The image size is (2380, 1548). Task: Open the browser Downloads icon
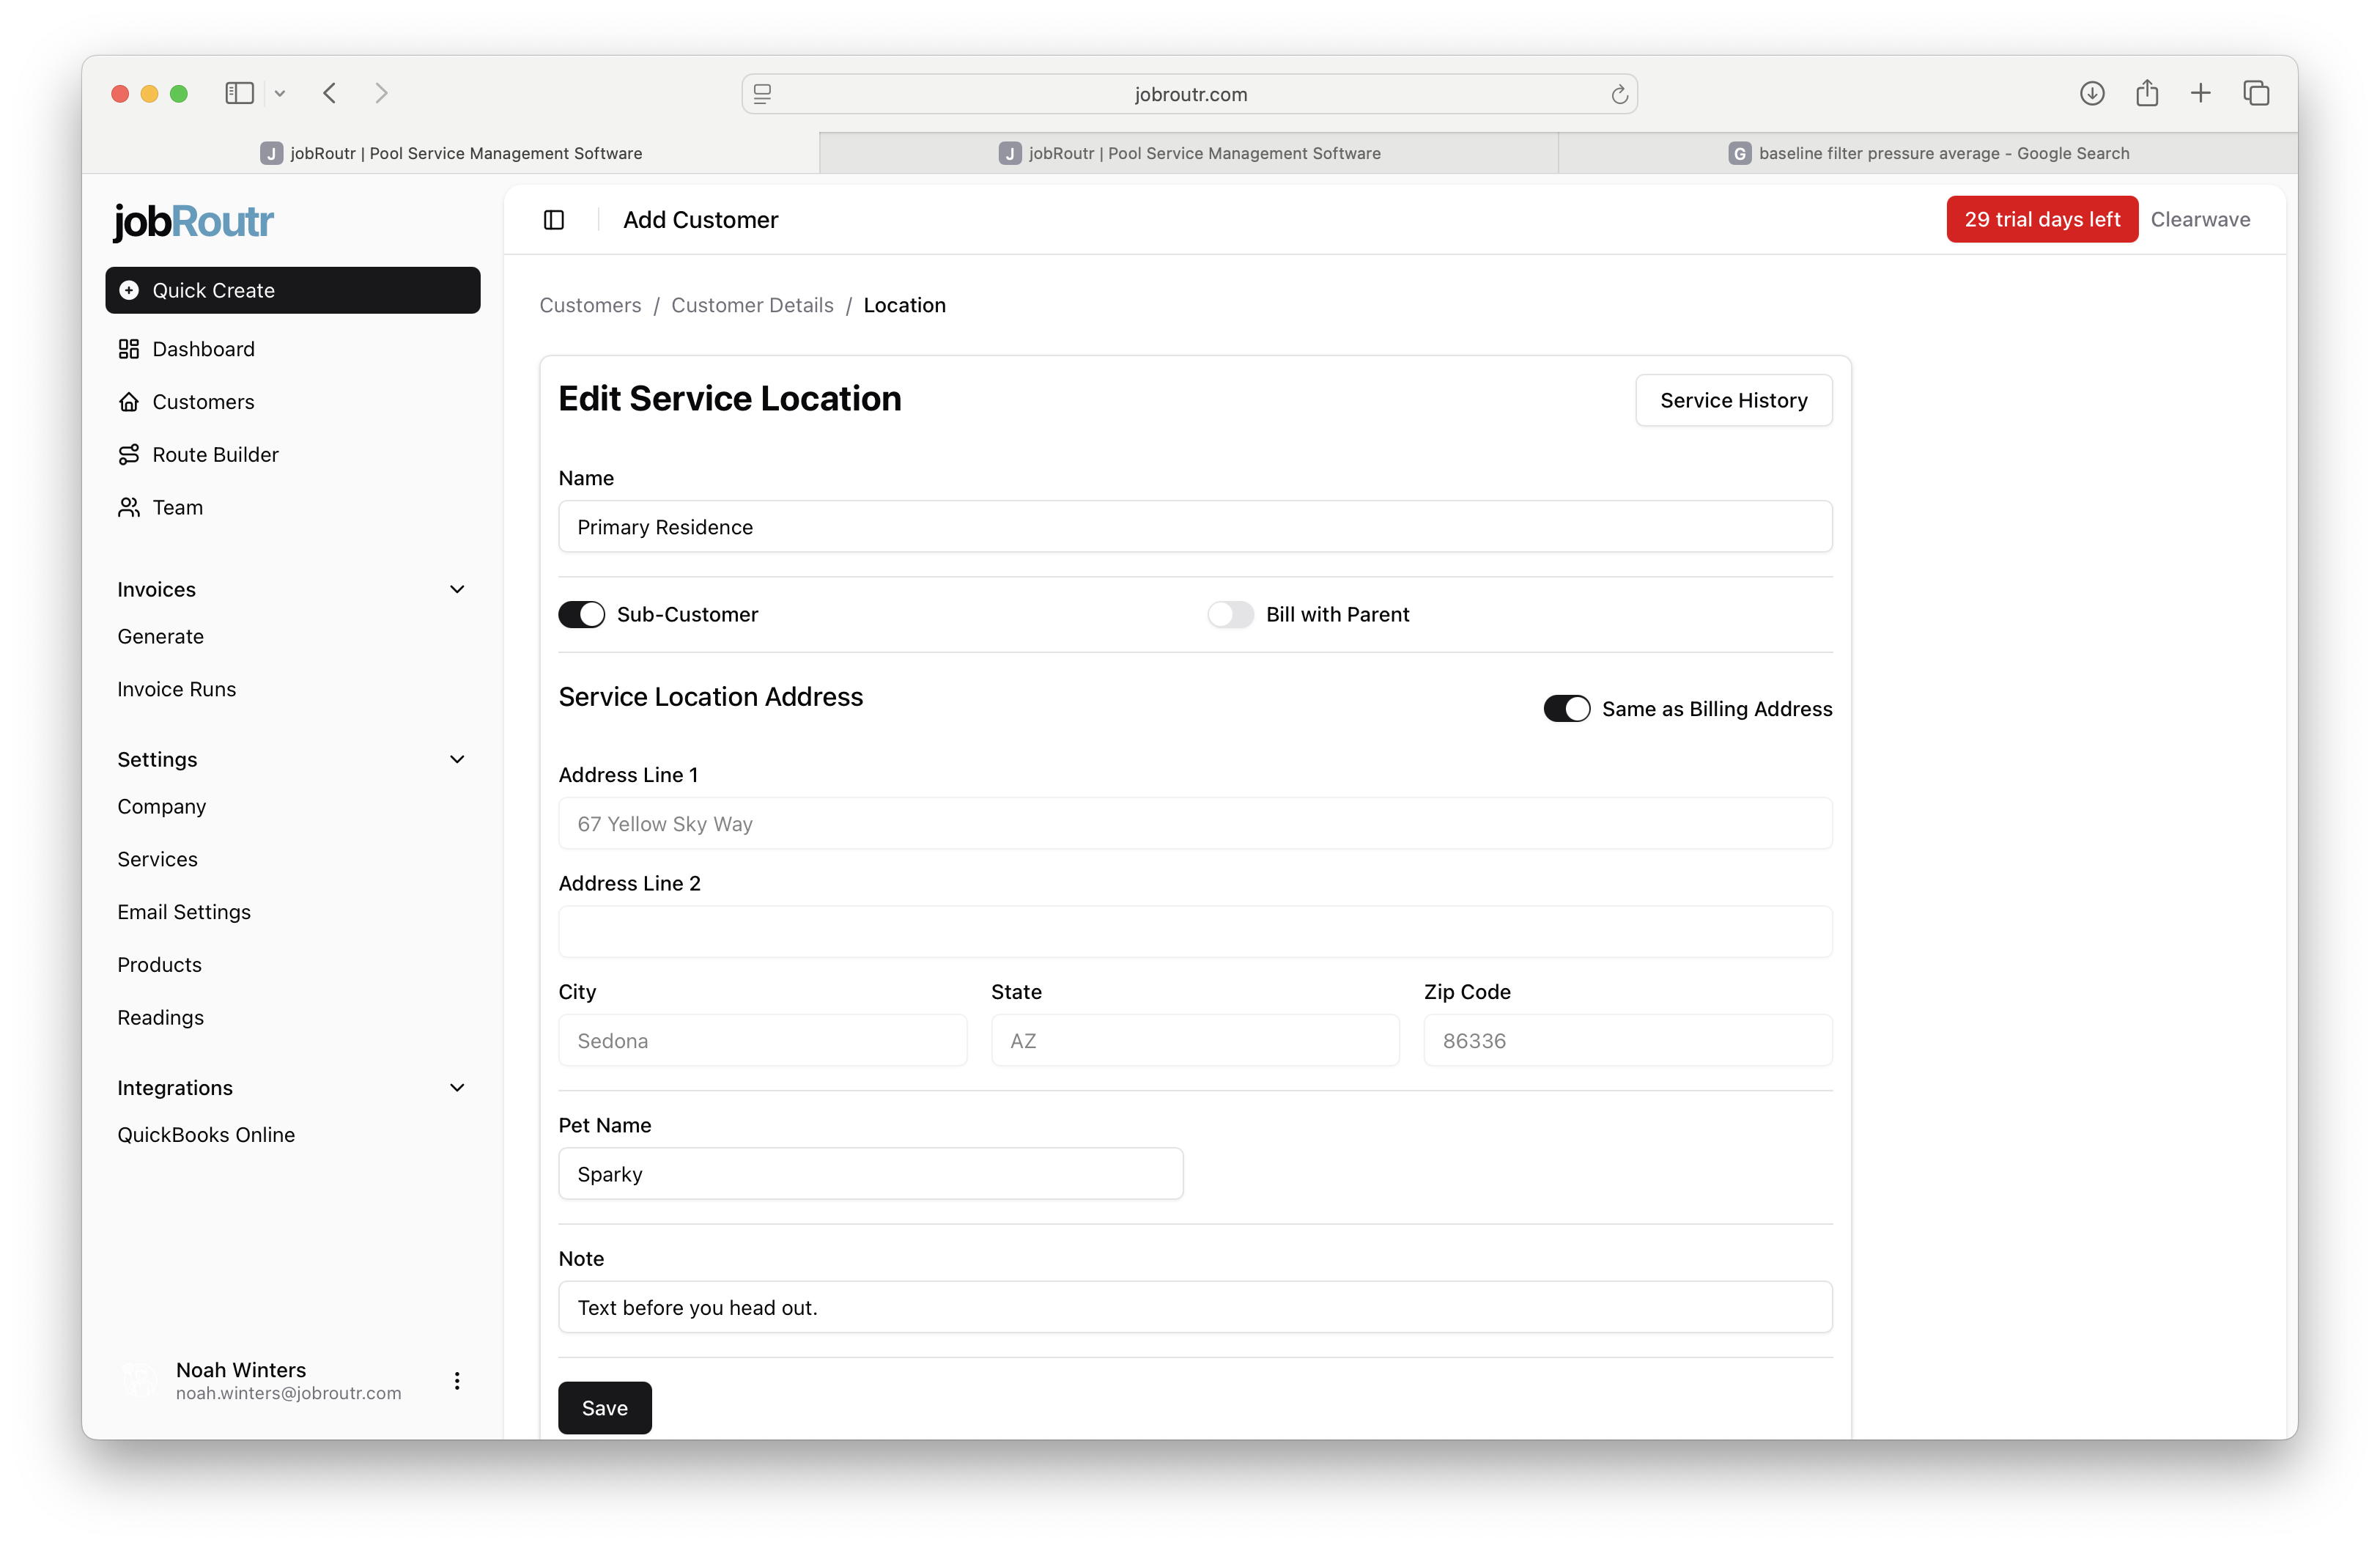point(2091,93)
